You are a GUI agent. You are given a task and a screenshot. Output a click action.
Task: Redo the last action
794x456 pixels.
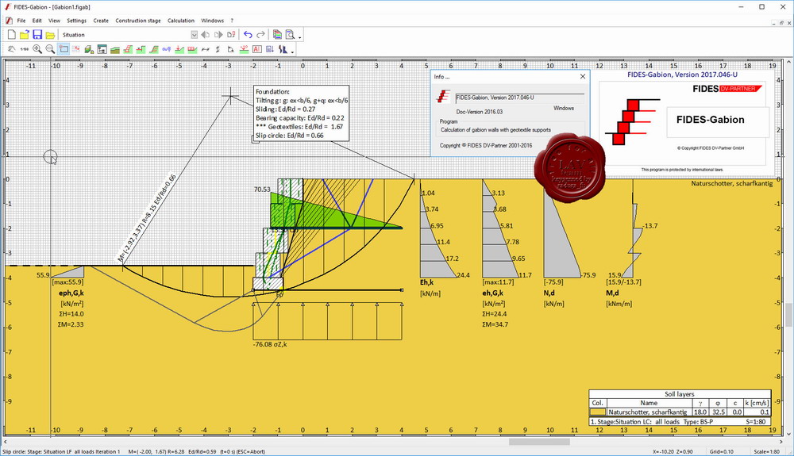tap(260, 34)
